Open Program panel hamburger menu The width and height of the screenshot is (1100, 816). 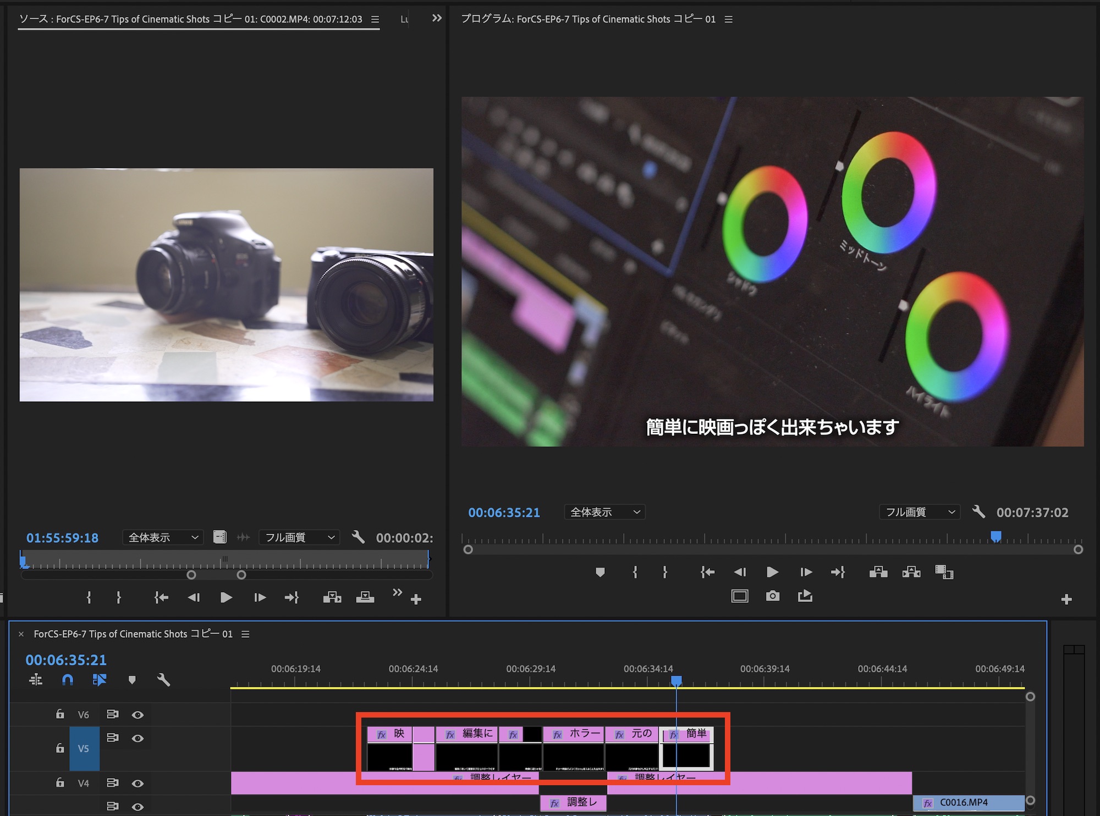[x=729, y=19]
